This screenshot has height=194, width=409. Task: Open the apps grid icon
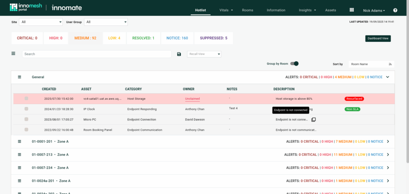pos(351,10)
